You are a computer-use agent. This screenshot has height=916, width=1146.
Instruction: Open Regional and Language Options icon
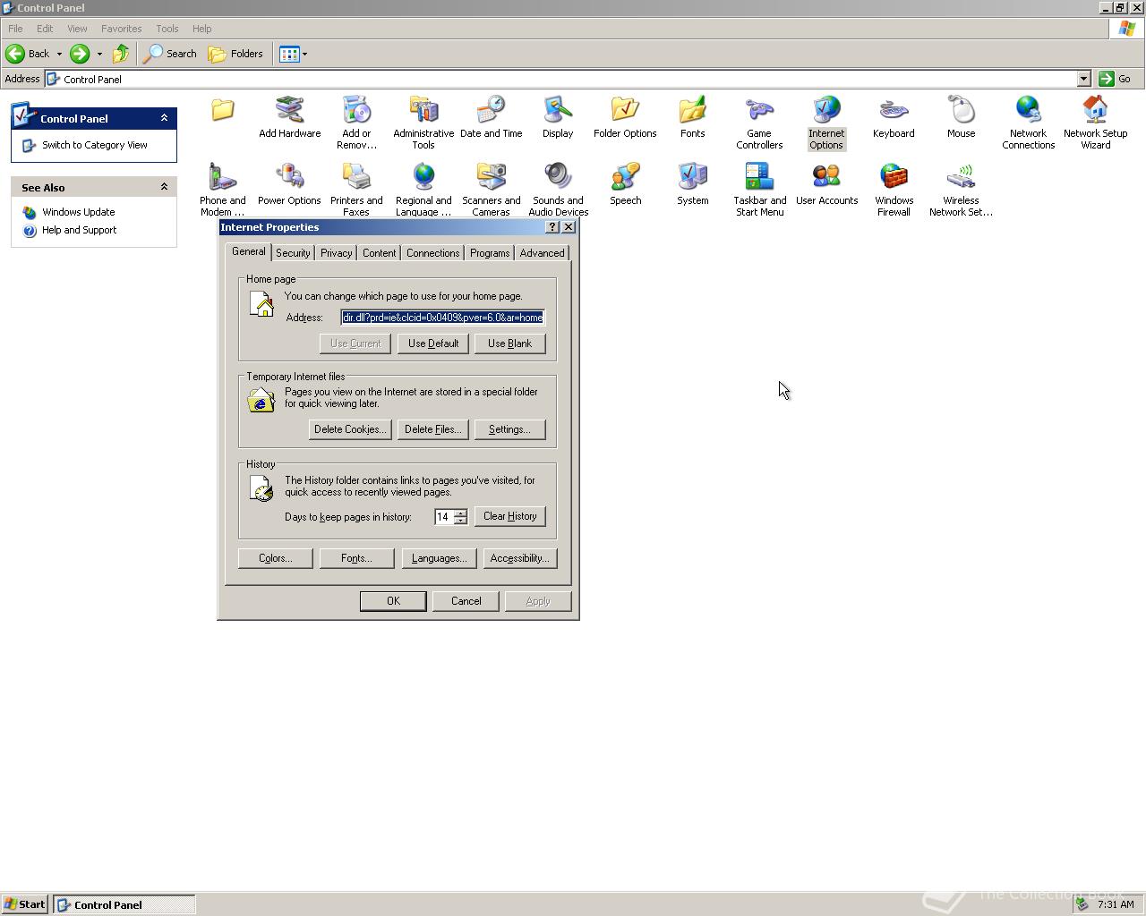(x=423, y=190)
